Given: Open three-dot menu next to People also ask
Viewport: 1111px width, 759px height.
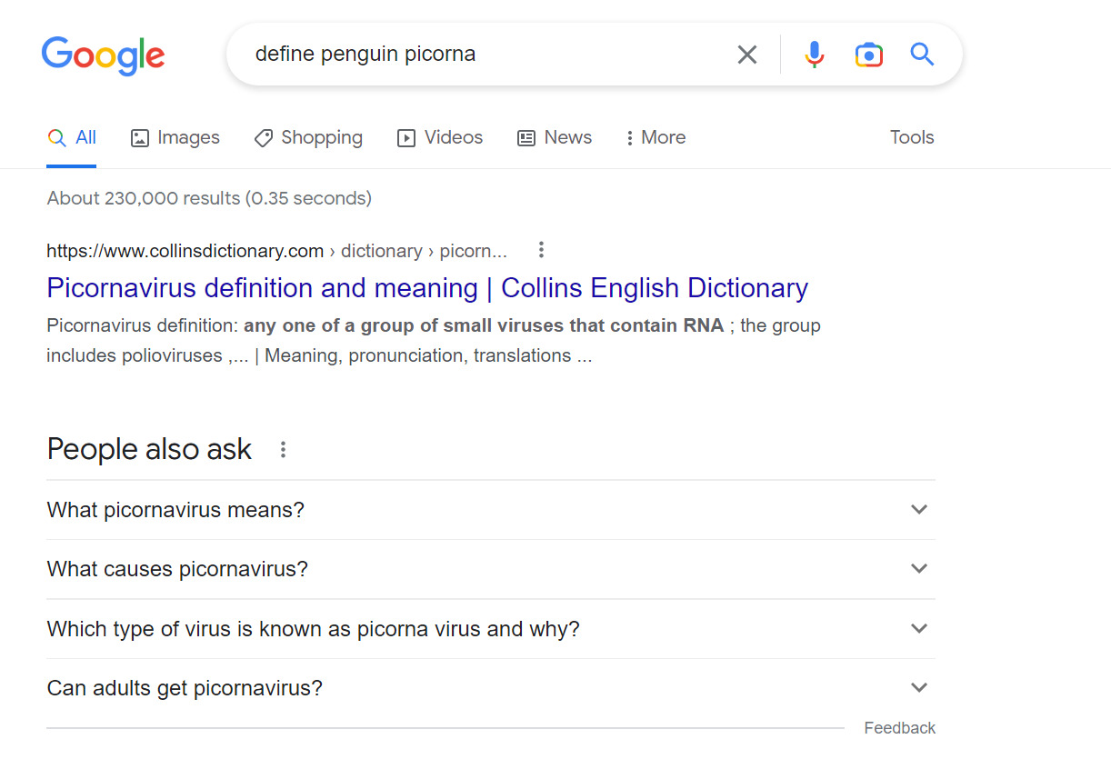Looking at the screenshot, I should 283,449.
